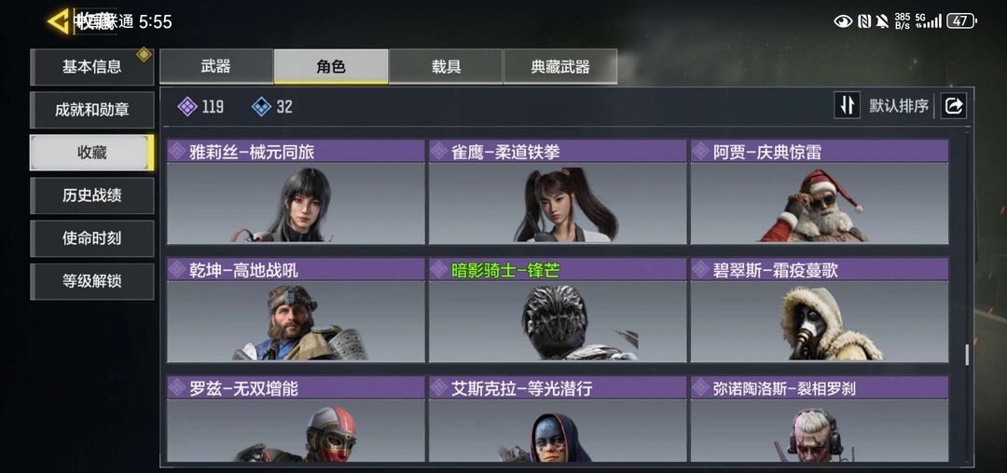The width and height of the screenshot is (1007, 473).
Task: Switch to the 载具 tab
Action: tap(446, 67)
